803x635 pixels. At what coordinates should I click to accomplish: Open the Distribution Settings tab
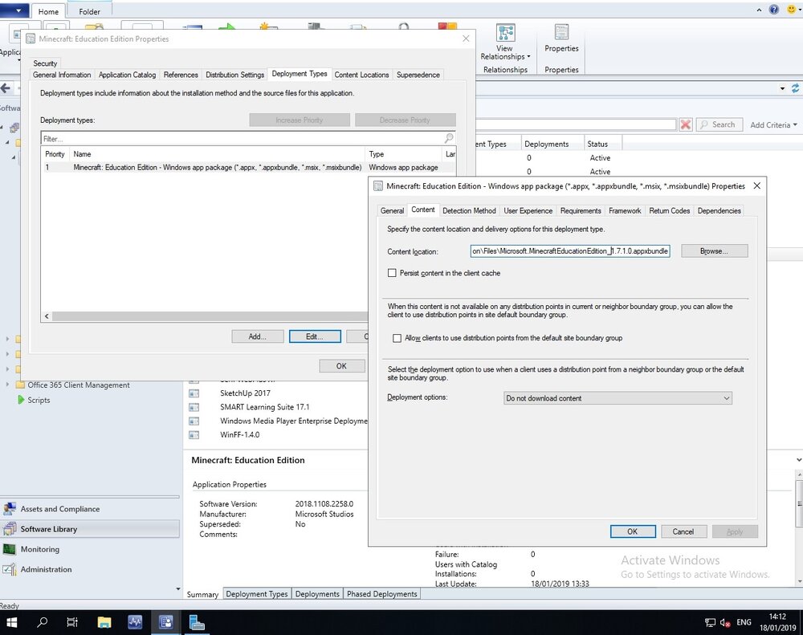click(235, 74)
